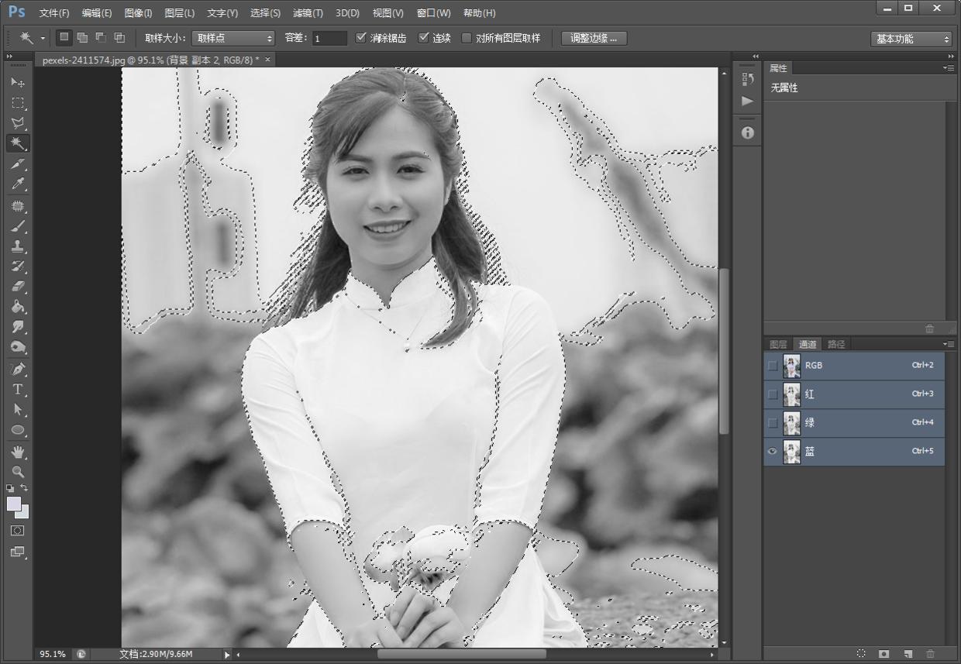Click load channel as selection icon
The height and width of the screenshot is (664, 961).
coord(861,654)
